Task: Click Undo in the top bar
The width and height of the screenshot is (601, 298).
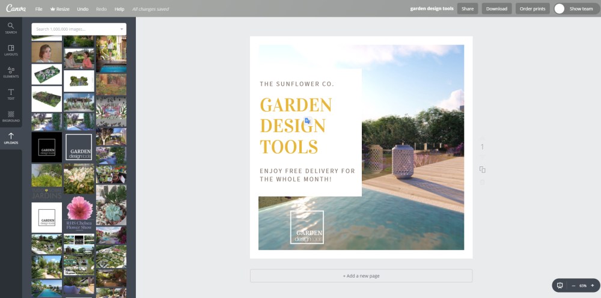Action: pyautogui.click(x=83, y=9)
